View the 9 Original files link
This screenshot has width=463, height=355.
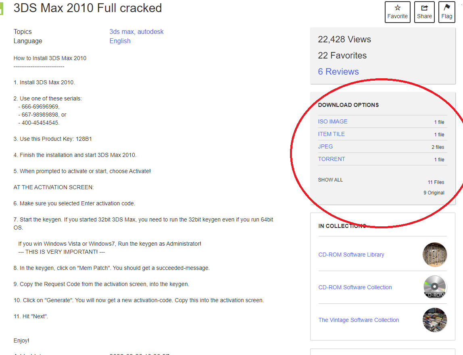434,193
